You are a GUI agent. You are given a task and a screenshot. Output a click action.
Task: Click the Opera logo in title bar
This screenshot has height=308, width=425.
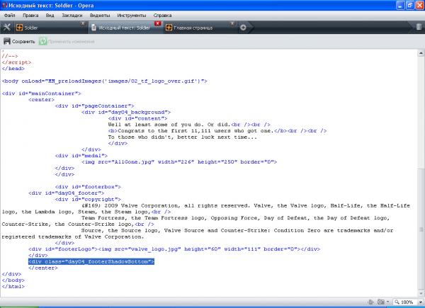coord(4,5)
